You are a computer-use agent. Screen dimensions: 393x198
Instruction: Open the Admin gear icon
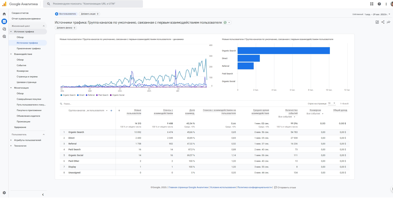(4, 193)
